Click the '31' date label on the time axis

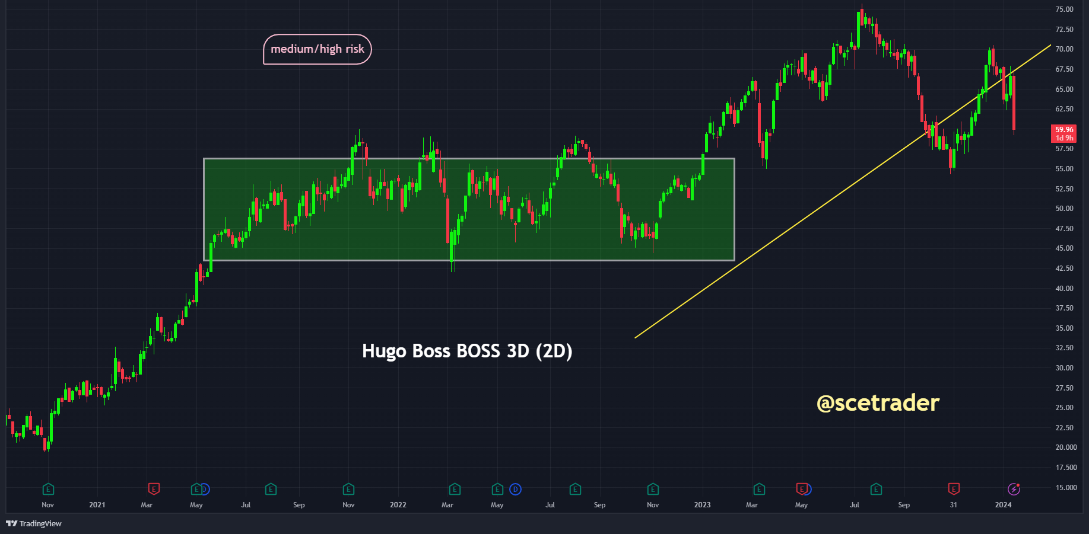(954, 505)
